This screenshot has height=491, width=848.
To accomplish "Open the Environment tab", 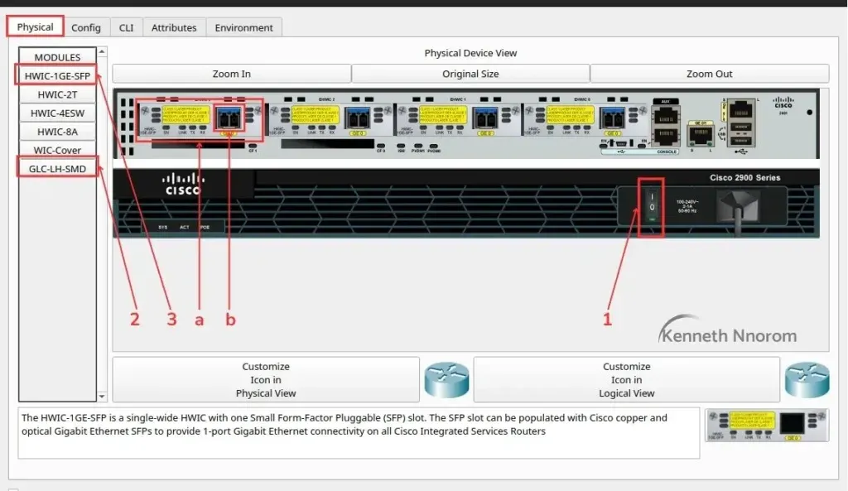I will (x=244, y=27).
